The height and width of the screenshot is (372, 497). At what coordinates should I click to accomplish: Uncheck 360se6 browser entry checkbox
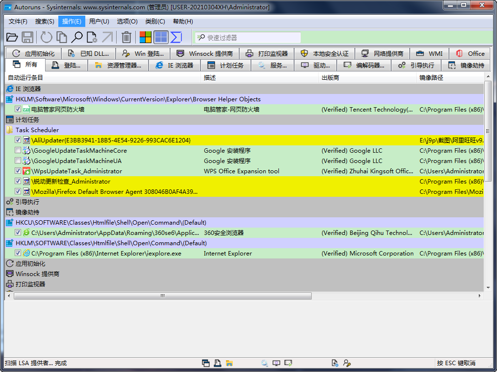tap(18, 232)
